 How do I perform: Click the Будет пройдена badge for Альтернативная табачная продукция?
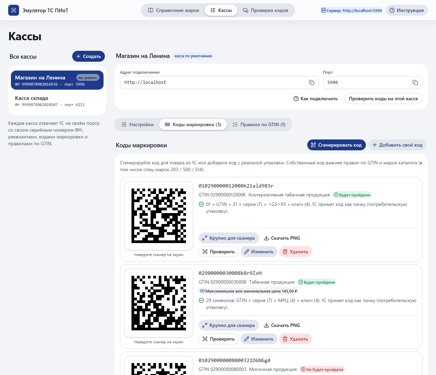coord(352,195)
